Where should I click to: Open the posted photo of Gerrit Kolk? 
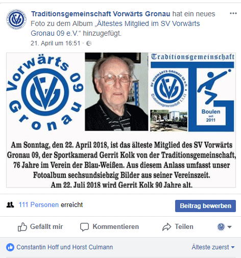121,120
